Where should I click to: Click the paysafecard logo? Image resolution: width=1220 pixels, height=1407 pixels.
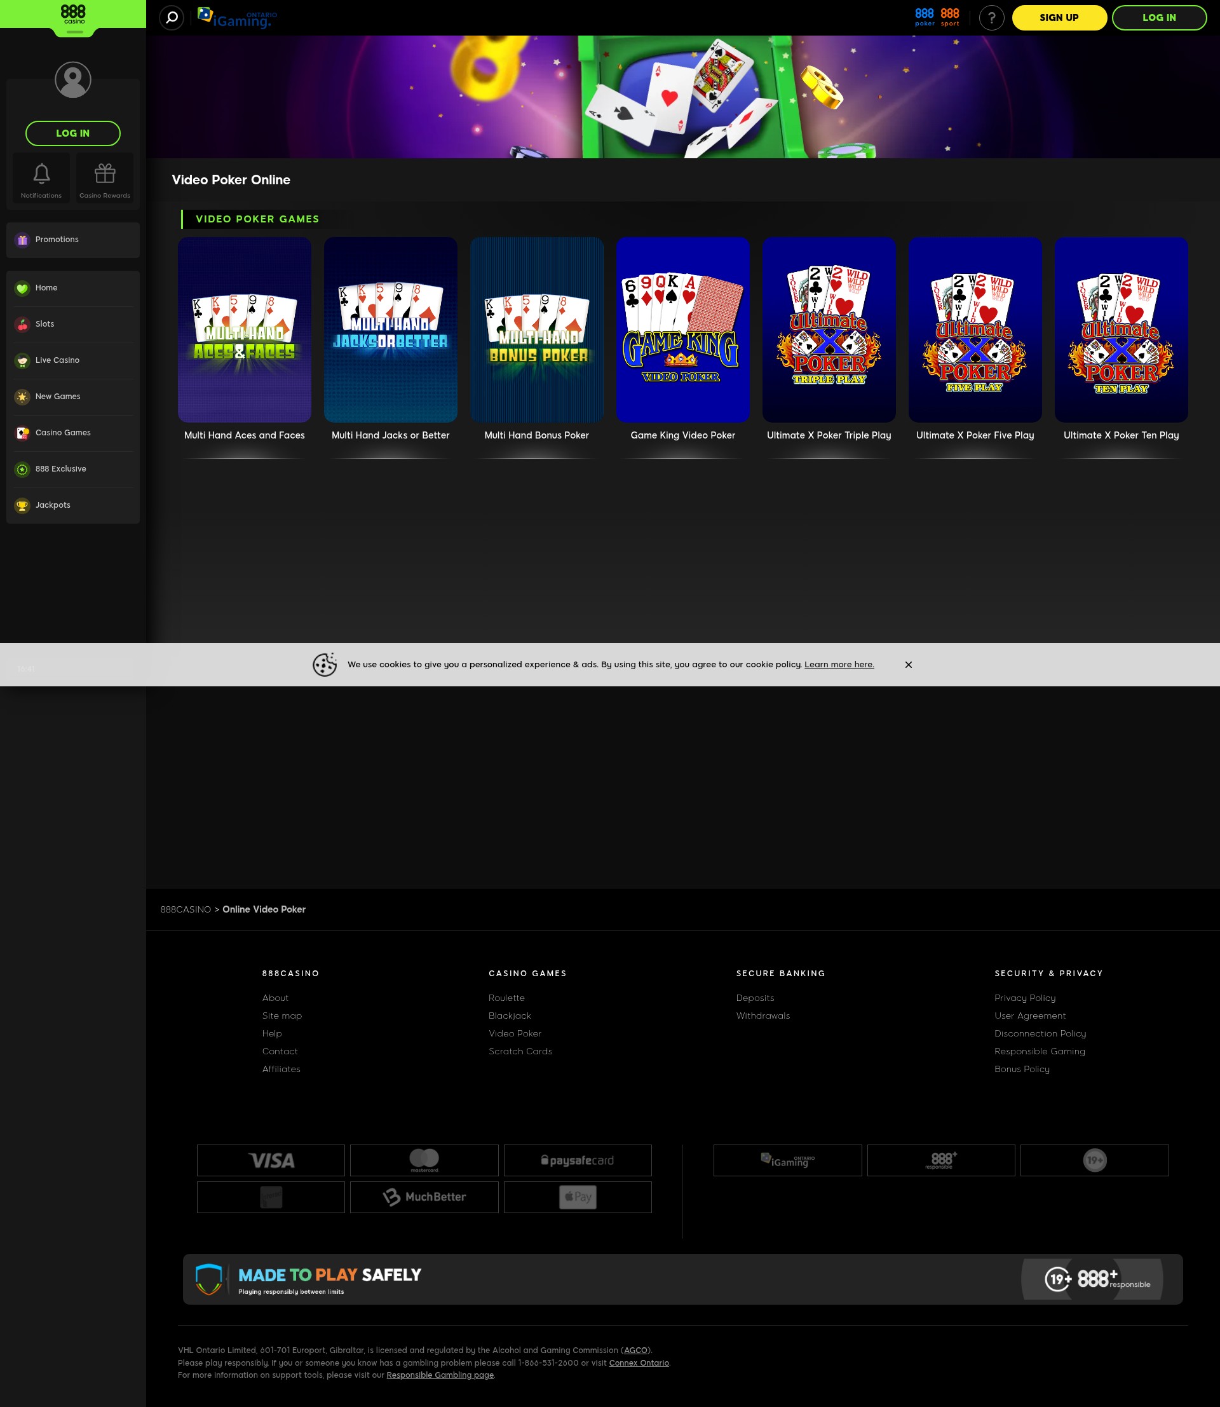[x=578, y=1160]
